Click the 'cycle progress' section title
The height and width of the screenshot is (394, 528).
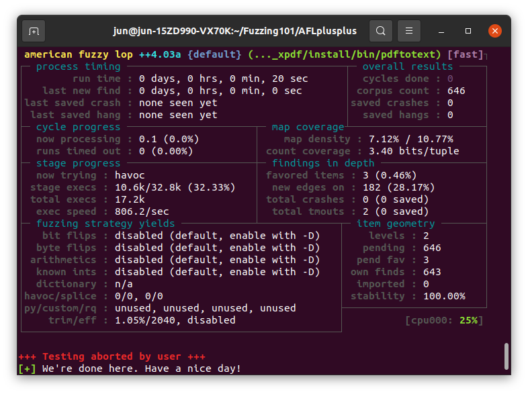point(78,127)
